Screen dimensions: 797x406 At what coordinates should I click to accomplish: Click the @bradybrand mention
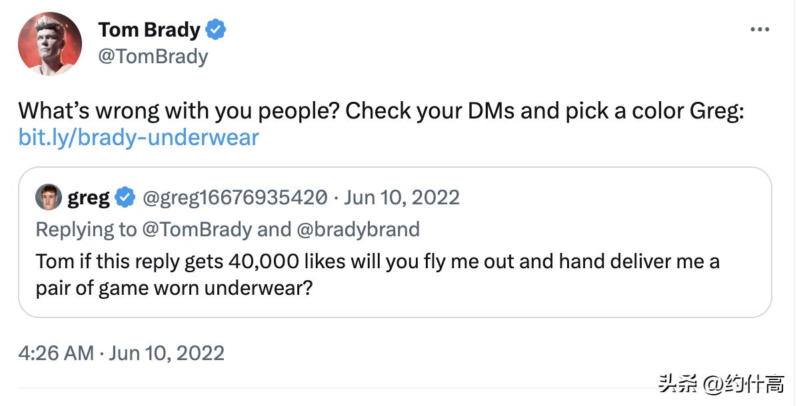pos(357,230)
